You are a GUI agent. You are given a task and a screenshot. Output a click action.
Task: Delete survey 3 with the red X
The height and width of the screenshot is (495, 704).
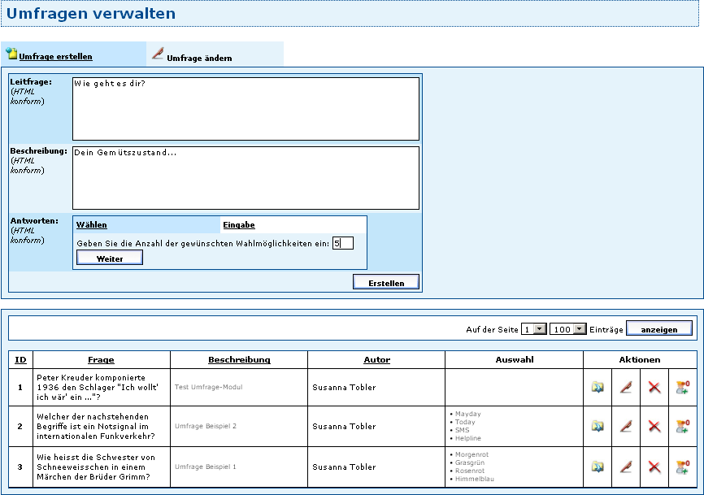coord(654,467)
